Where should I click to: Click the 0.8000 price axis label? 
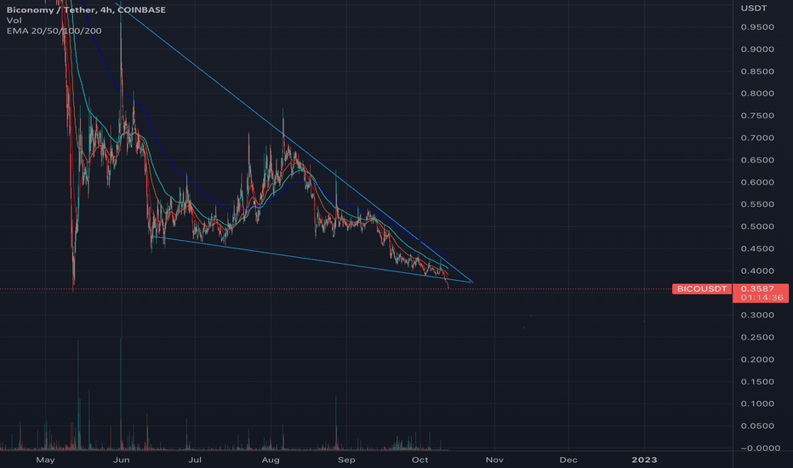point(757,93)
